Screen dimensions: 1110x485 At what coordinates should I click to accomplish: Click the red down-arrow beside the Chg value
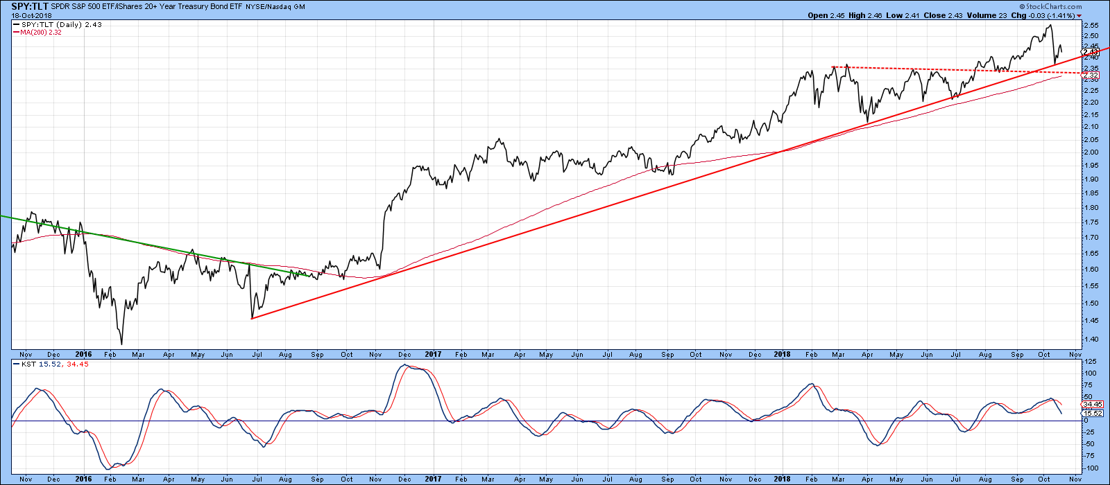click(1079, 15)
